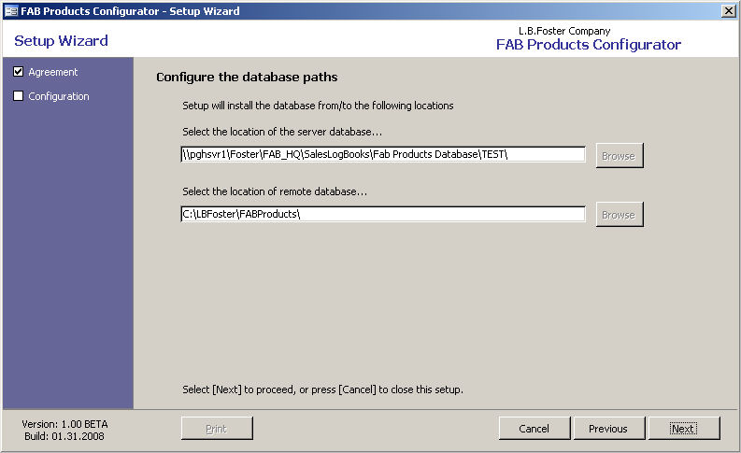Screen dimensions: 741x453
Task: Proceed with the Next button
Action: [x=682, y=429]
